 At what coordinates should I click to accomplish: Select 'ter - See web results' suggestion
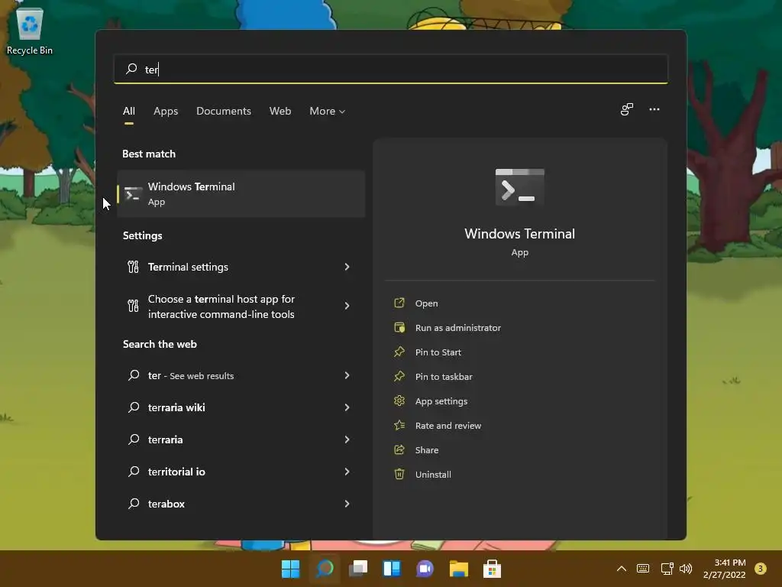coord(241,375)
